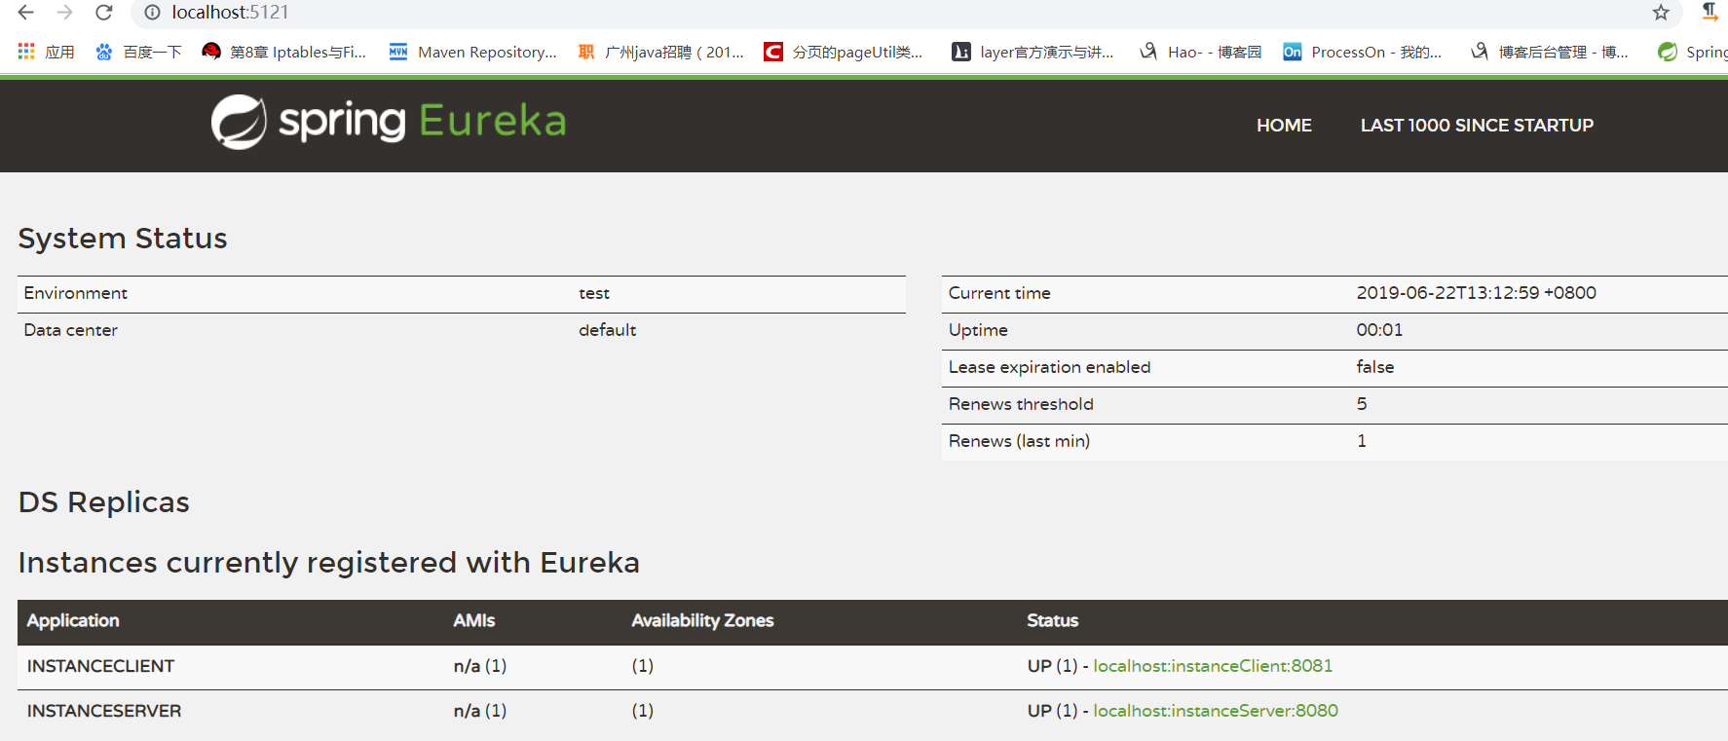1728x741 pixels.
Task: Reload the page with refresh icon
Action: click(104, 13)
